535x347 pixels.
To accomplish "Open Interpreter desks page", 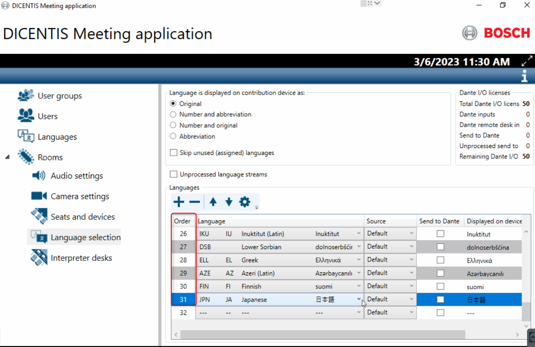I will 81,258.
